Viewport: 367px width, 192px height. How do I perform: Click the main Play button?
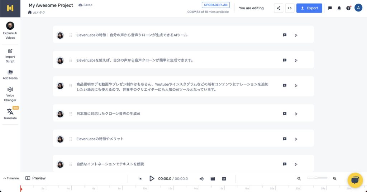point(152,179)
